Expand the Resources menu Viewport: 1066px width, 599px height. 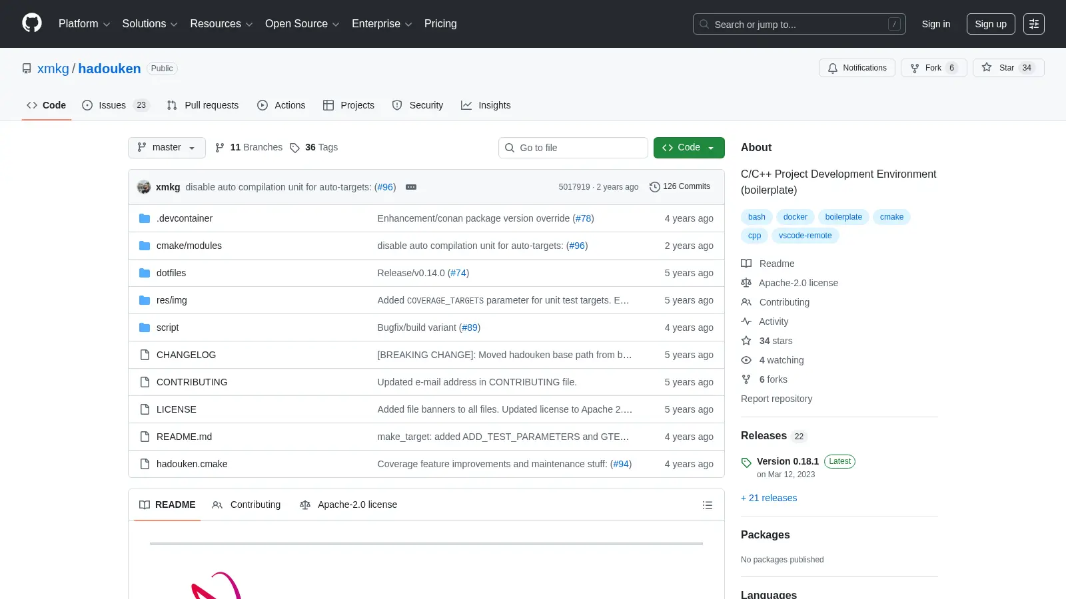[x=221, y=24]
